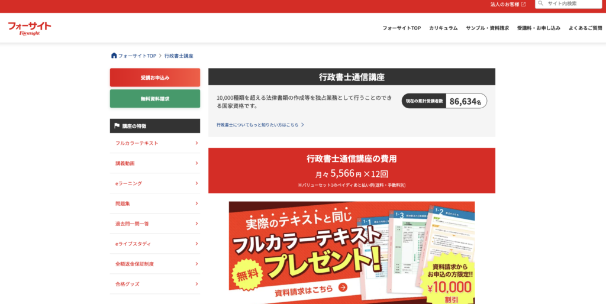Expand the フルカラーテキスト sidebar item
606x304 pixels.
[x=196, y=143]
